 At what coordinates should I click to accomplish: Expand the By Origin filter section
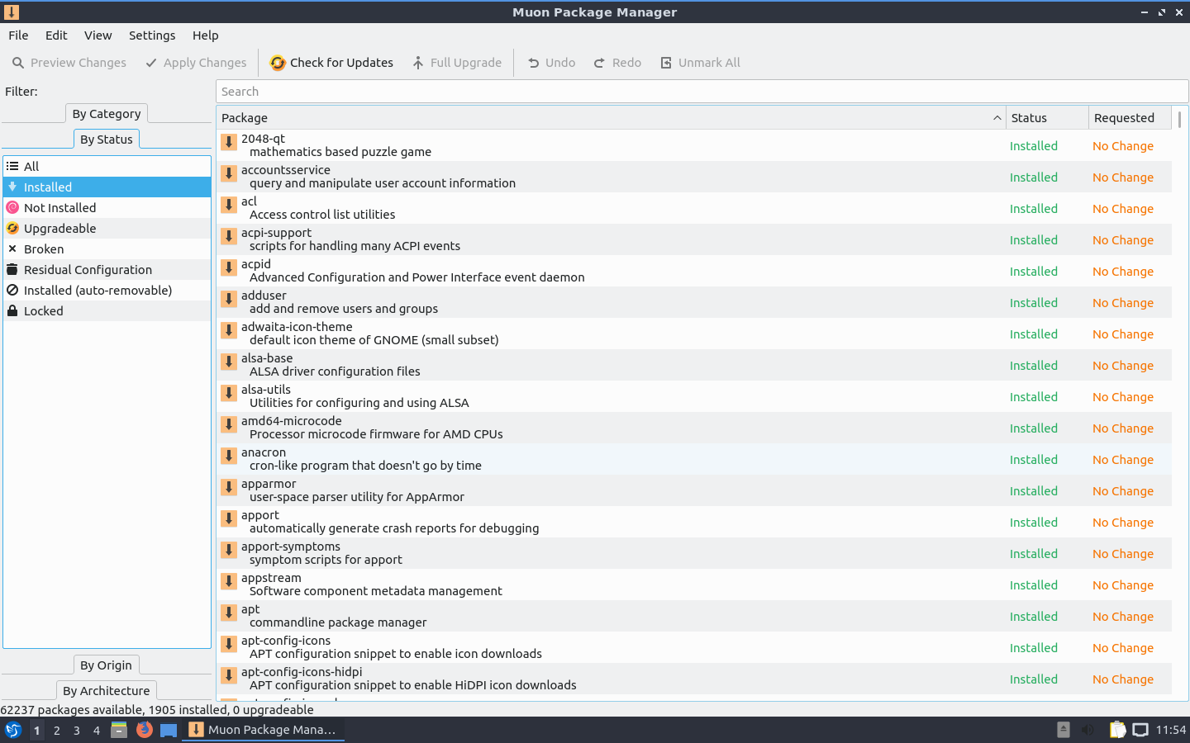[x=106, y=665]
